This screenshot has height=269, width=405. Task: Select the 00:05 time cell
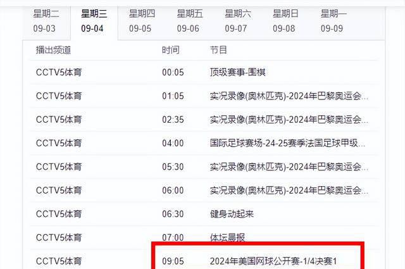click(173, 72)
